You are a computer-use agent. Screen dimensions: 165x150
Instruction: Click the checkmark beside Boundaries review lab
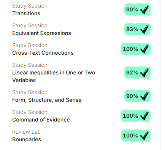click(144, 136)
